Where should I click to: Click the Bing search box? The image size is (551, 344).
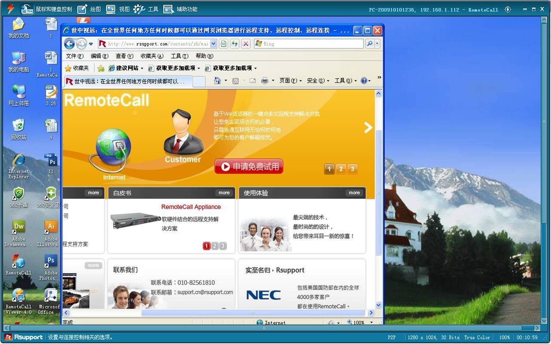(x=308, y=43)
